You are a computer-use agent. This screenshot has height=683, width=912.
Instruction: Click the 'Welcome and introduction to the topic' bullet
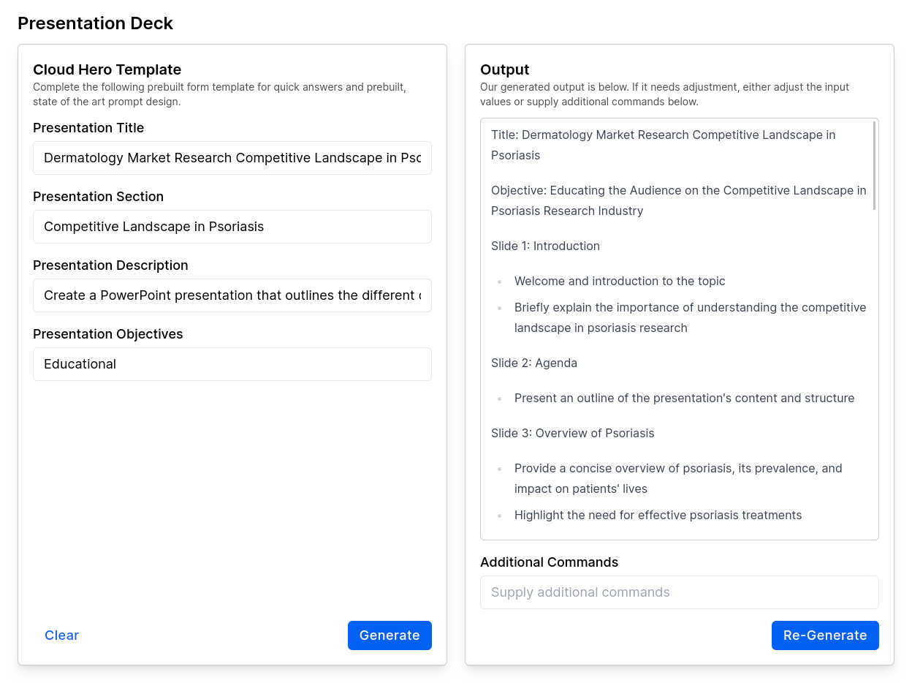619,281
